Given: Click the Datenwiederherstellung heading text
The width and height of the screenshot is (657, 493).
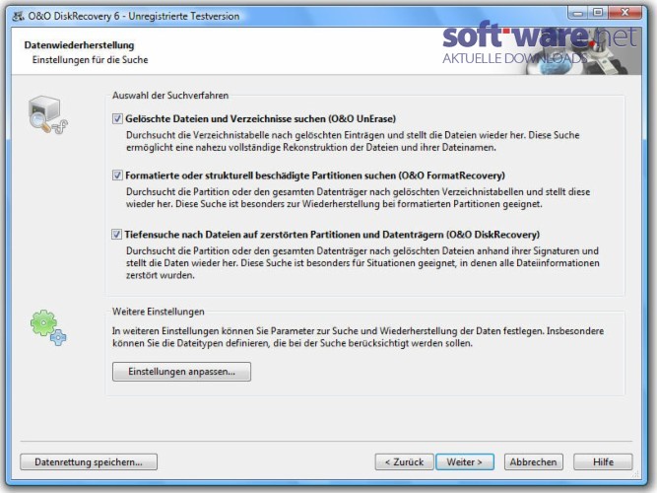Looking at the screenshot, I should click(x=79, y=45).
